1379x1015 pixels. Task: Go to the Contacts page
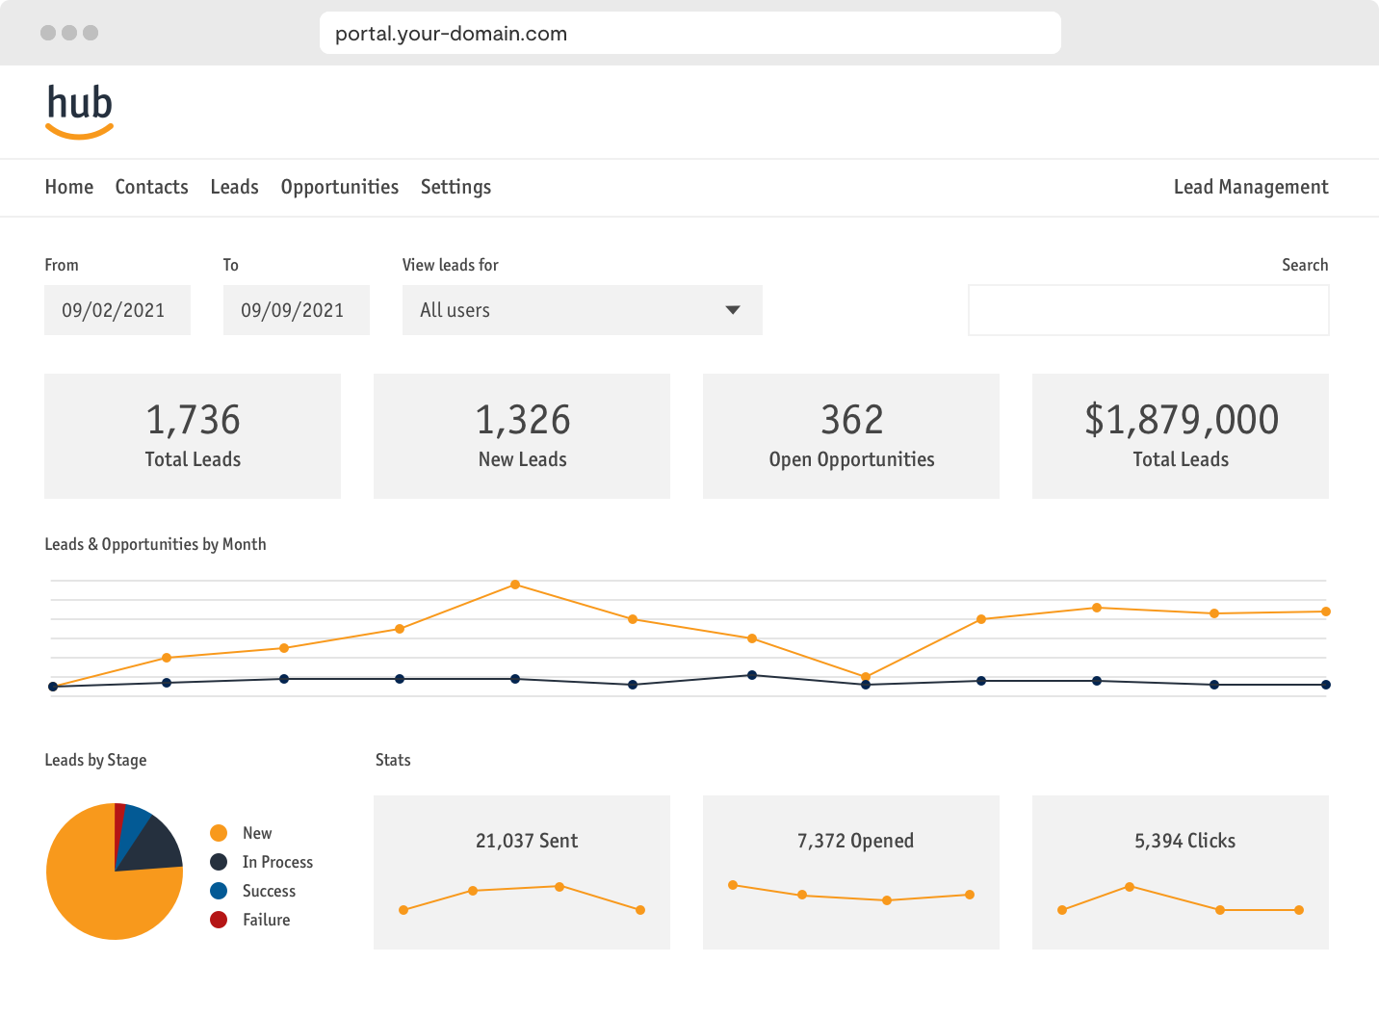(x=151, y=187)
